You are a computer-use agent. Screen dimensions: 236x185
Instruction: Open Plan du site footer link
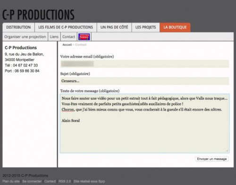[x=11, y=181]
